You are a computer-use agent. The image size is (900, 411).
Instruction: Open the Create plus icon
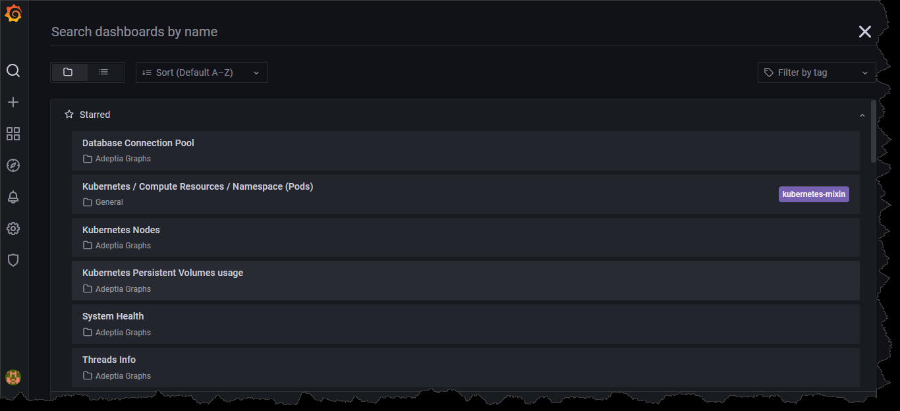[13, 102]
